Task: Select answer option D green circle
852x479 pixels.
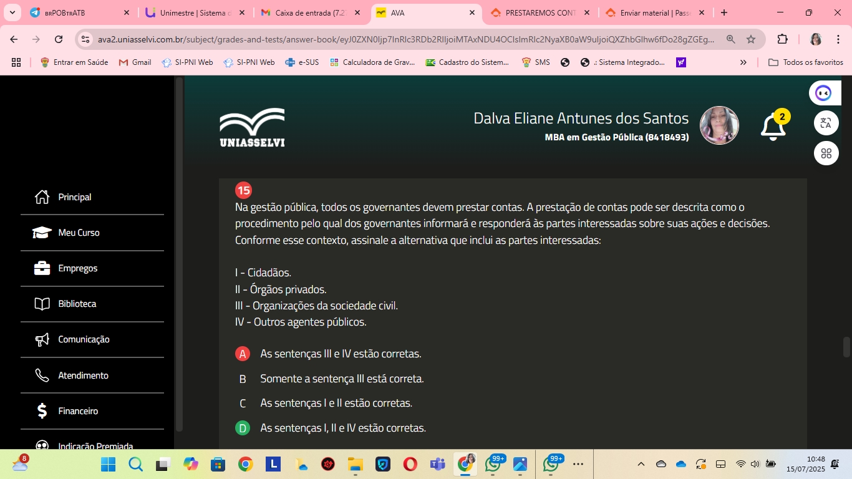Action: (x=243, y=428)
